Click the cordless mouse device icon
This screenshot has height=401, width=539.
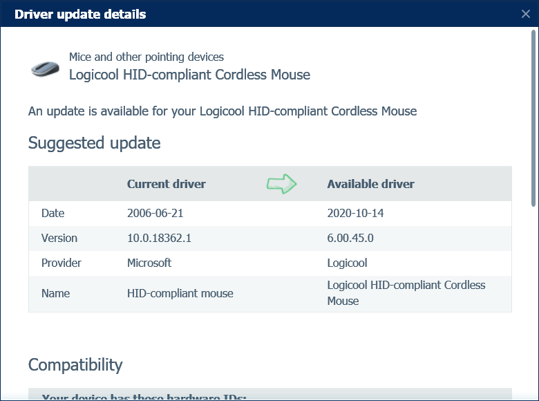click(x=45, y=68)
